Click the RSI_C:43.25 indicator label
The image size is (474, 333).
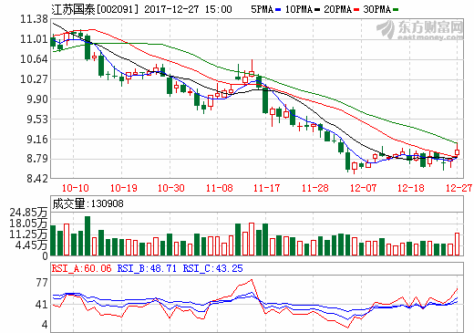click(x=212, y=268)
